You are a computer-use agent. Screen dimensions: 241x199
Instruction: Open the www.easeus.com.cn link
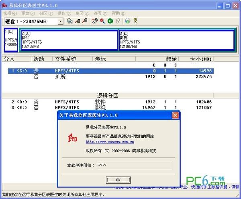click(x=110, y=142)
